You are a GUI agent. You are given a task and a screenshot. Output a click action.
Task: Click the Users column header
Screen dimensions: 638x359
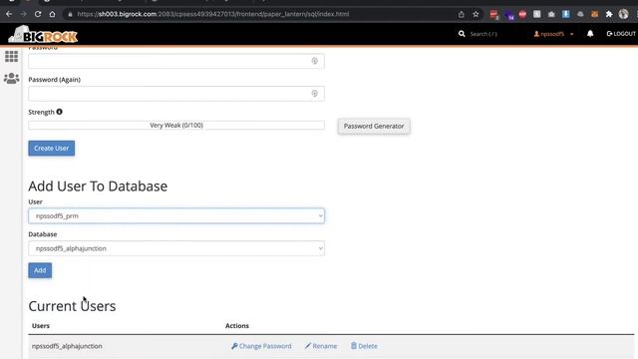41,326
